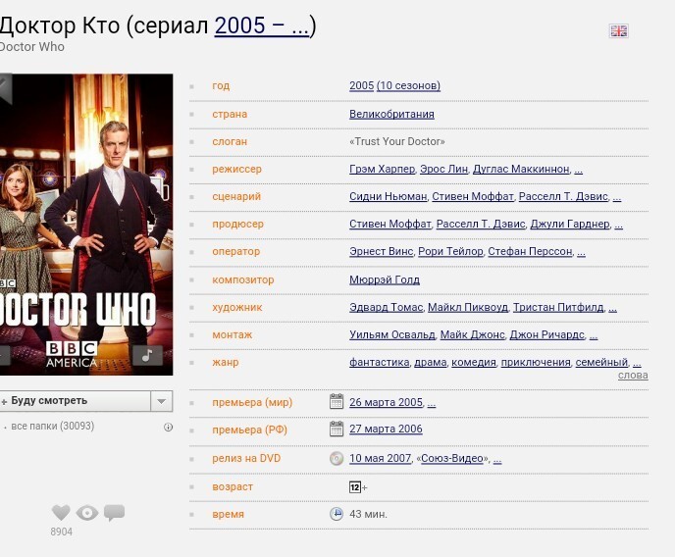
Task: Open composer Мюррэй Голд page
Action: pos(385,279)
